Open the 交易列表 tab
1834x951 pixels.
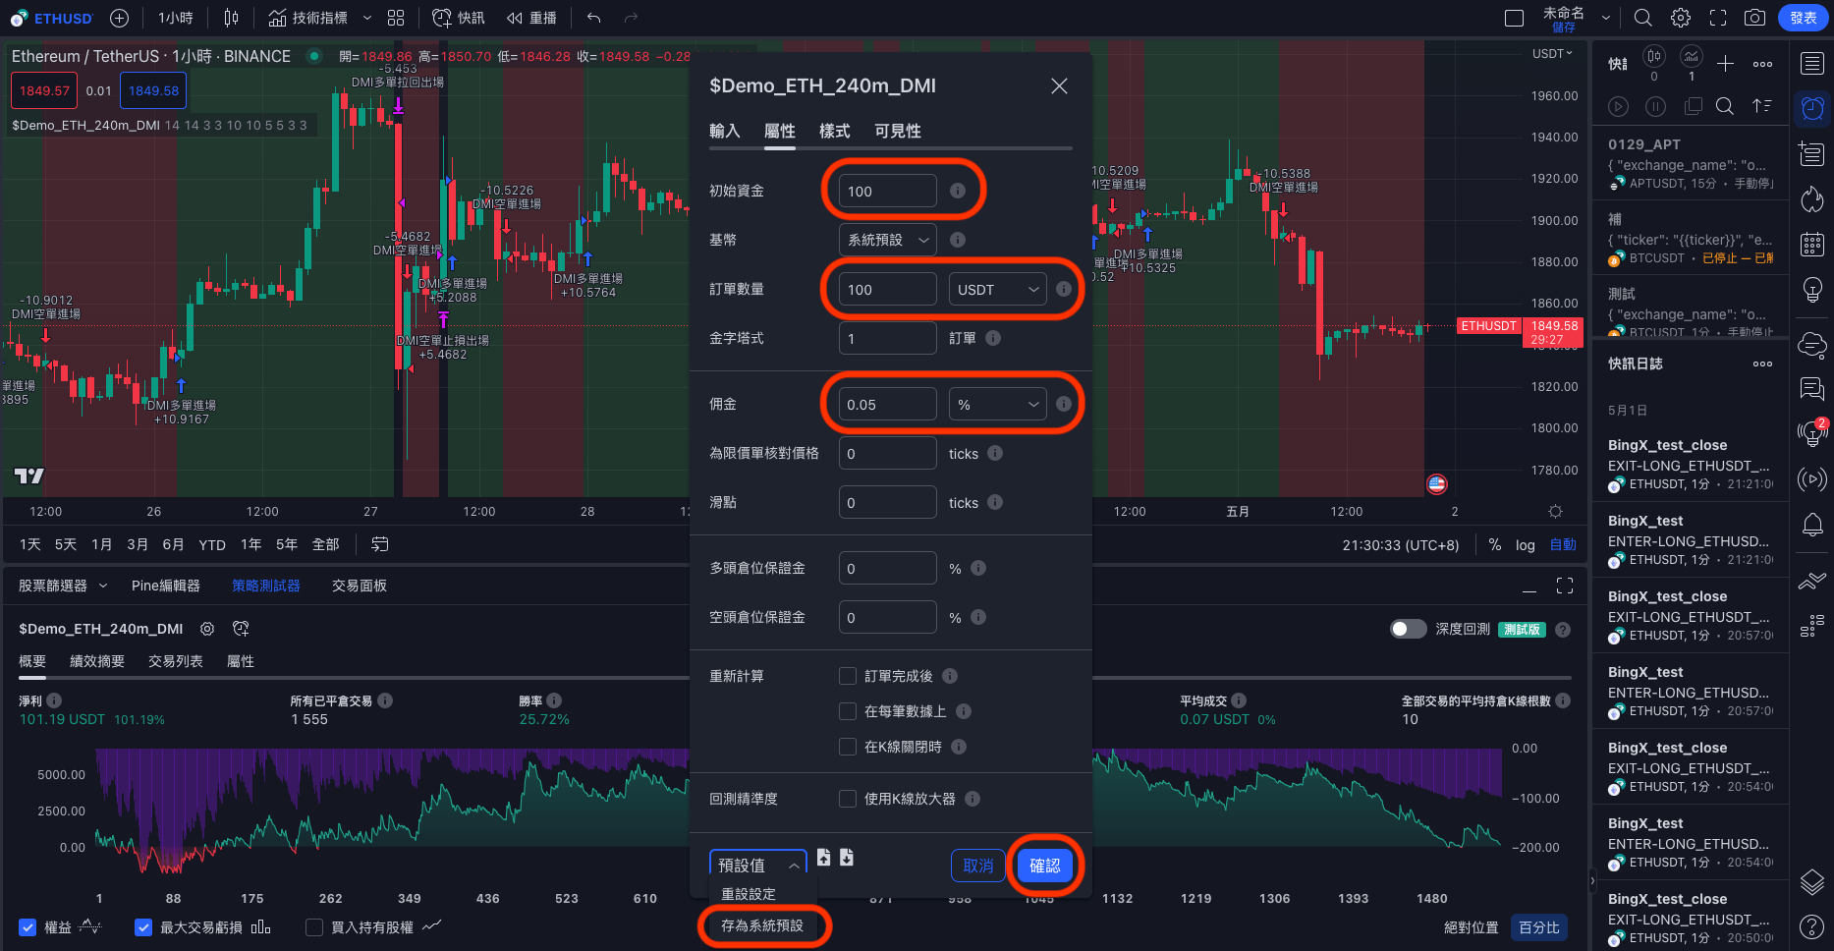[176, 661]
